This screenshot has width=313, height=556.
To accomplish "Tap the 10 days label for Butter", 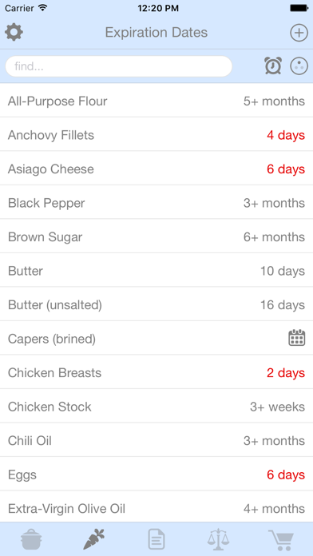I will (283, 272).
